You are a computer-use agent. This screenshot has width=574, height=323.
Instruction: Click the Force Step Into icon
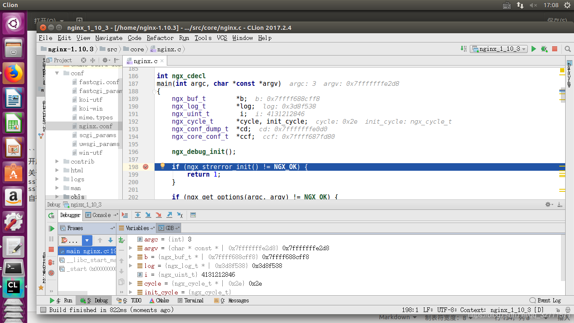158,215
